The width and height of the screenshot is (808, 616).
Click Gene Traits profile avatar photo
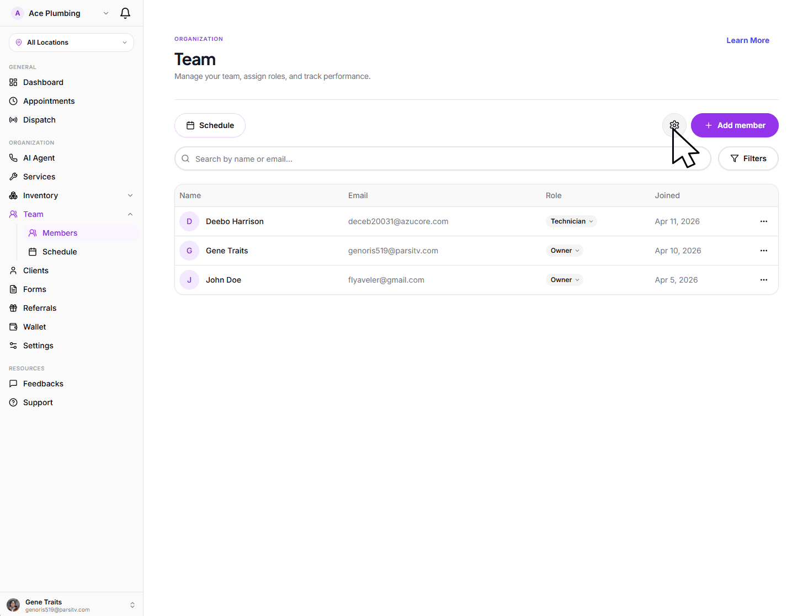(x=13, y=605)
